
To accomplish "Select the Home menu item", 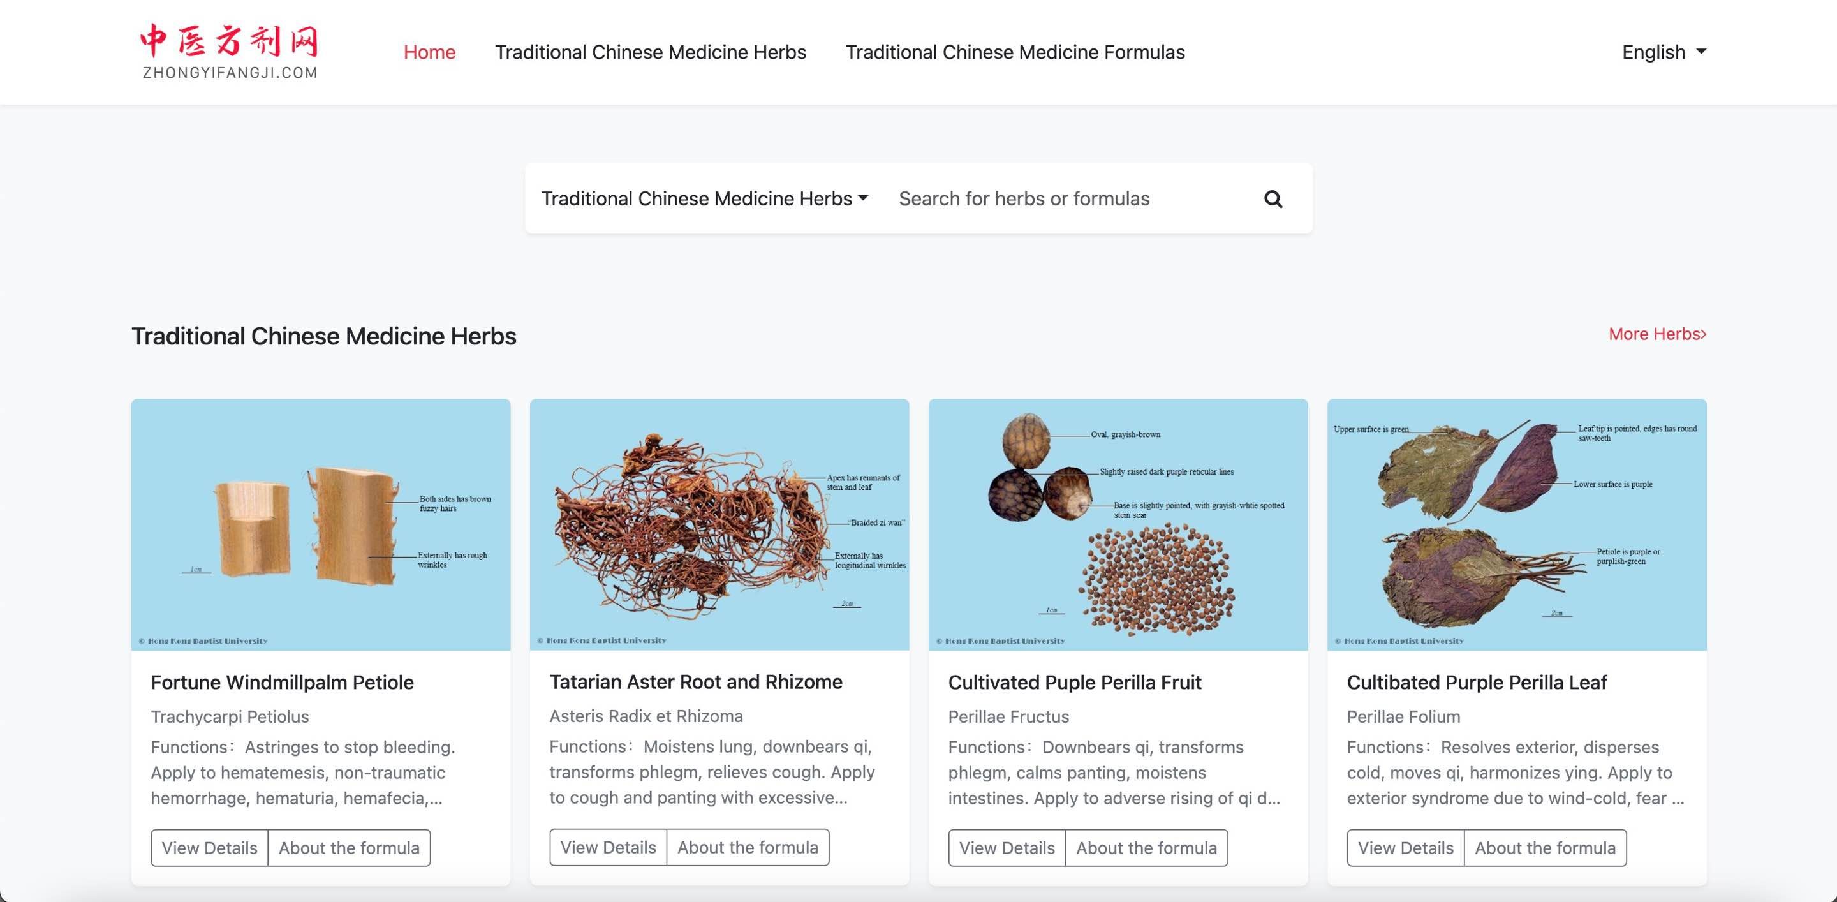I will click(x=429, y=51).
